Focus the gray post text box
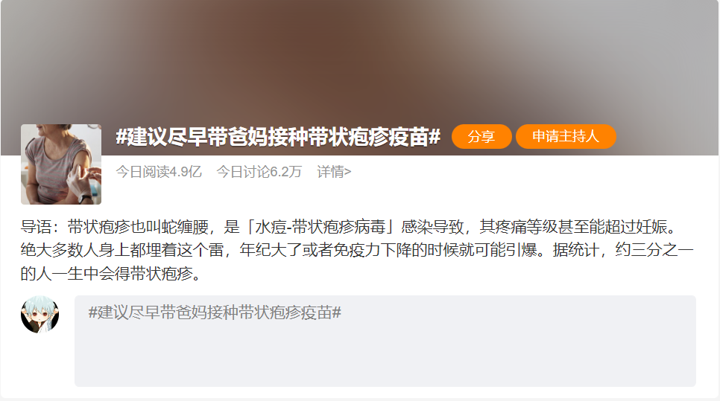Viewport: 720px width, 401px height. click(x=385, y=341)
